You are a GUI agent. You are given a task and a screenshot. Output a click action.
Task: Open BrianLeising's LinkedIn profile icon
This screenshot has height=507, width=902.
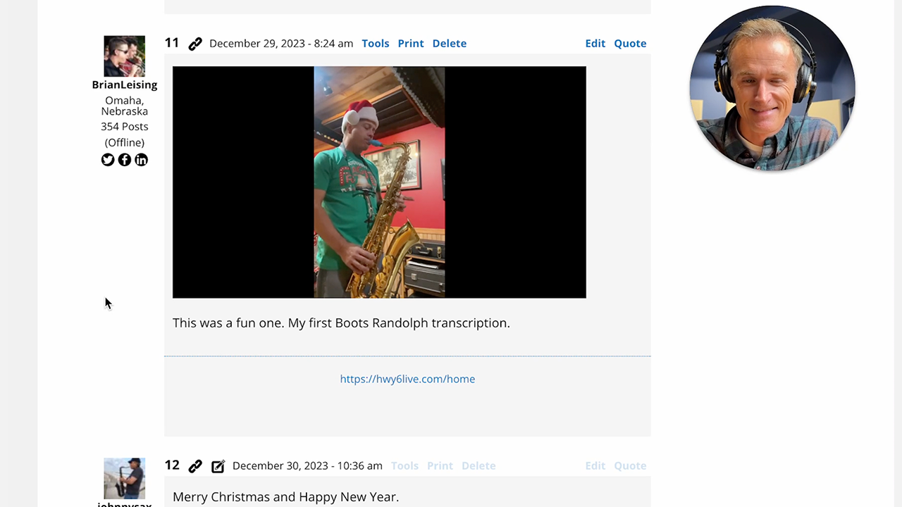142,160
